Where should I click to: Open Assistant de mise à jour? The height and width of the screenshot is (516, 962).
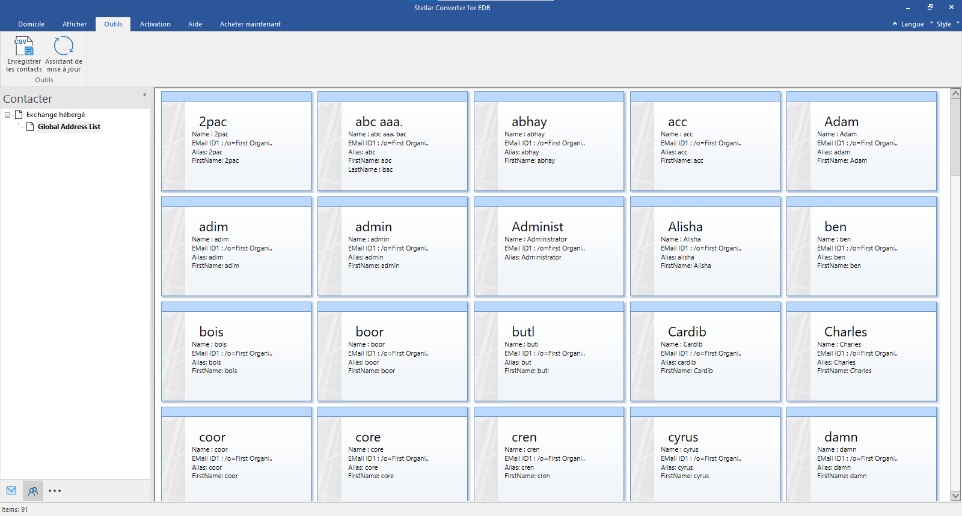(x=64, y=54)
